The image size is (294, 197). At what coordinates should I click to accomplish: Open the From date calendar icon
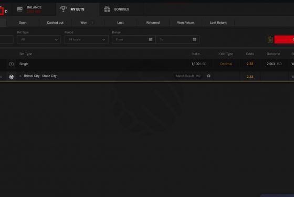(x=151, y=39)
